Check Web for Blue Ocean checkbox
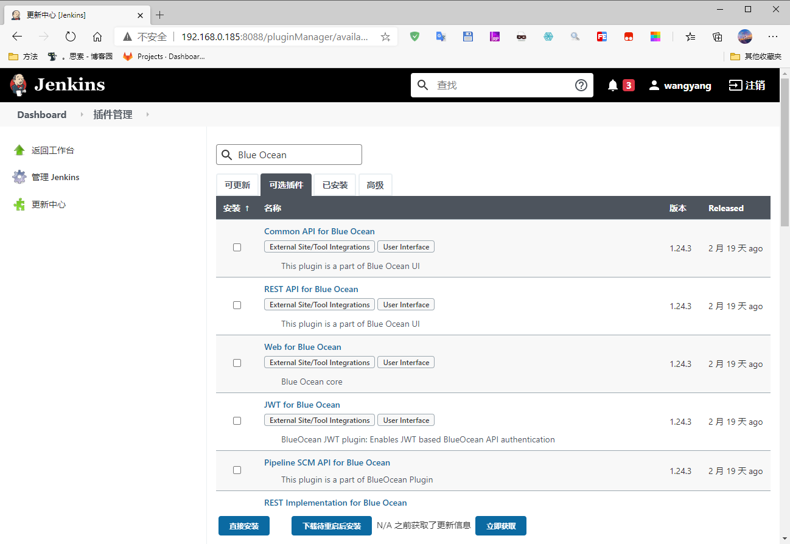 237,363
